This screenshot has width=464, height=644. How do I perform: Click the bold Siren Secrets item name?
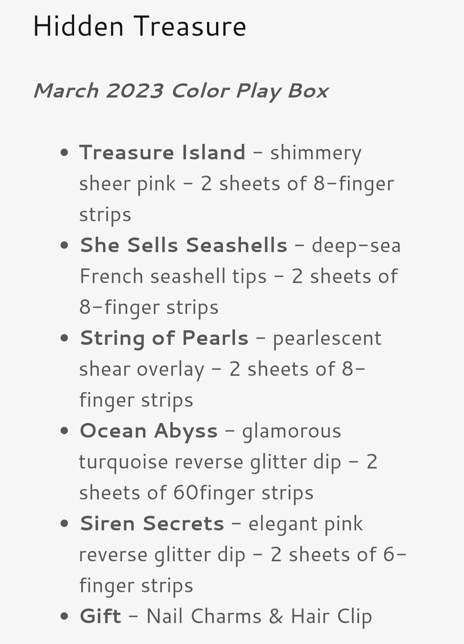coord(152,523)
